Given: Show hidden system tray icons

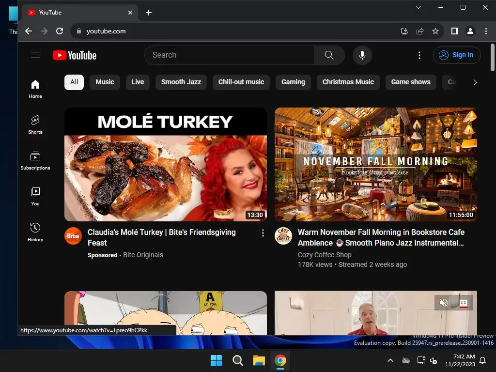Looking at the screenshot, I should (x=390, y=360).
